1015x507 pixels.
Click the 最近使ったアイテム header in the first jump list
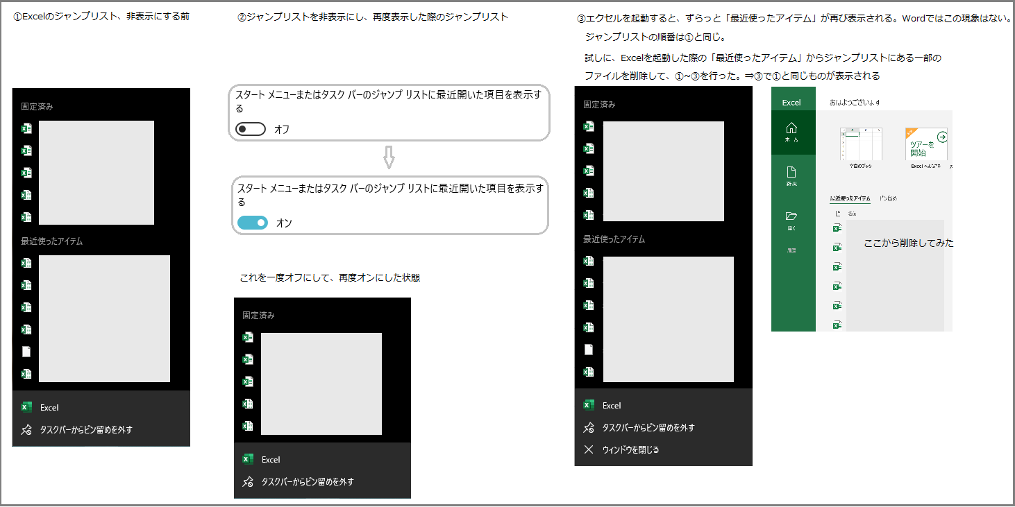point(52,241)
